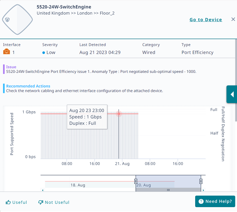Open the Go to Device link
The width and height of the screenshot is (237, 212).
click(205, 20)
